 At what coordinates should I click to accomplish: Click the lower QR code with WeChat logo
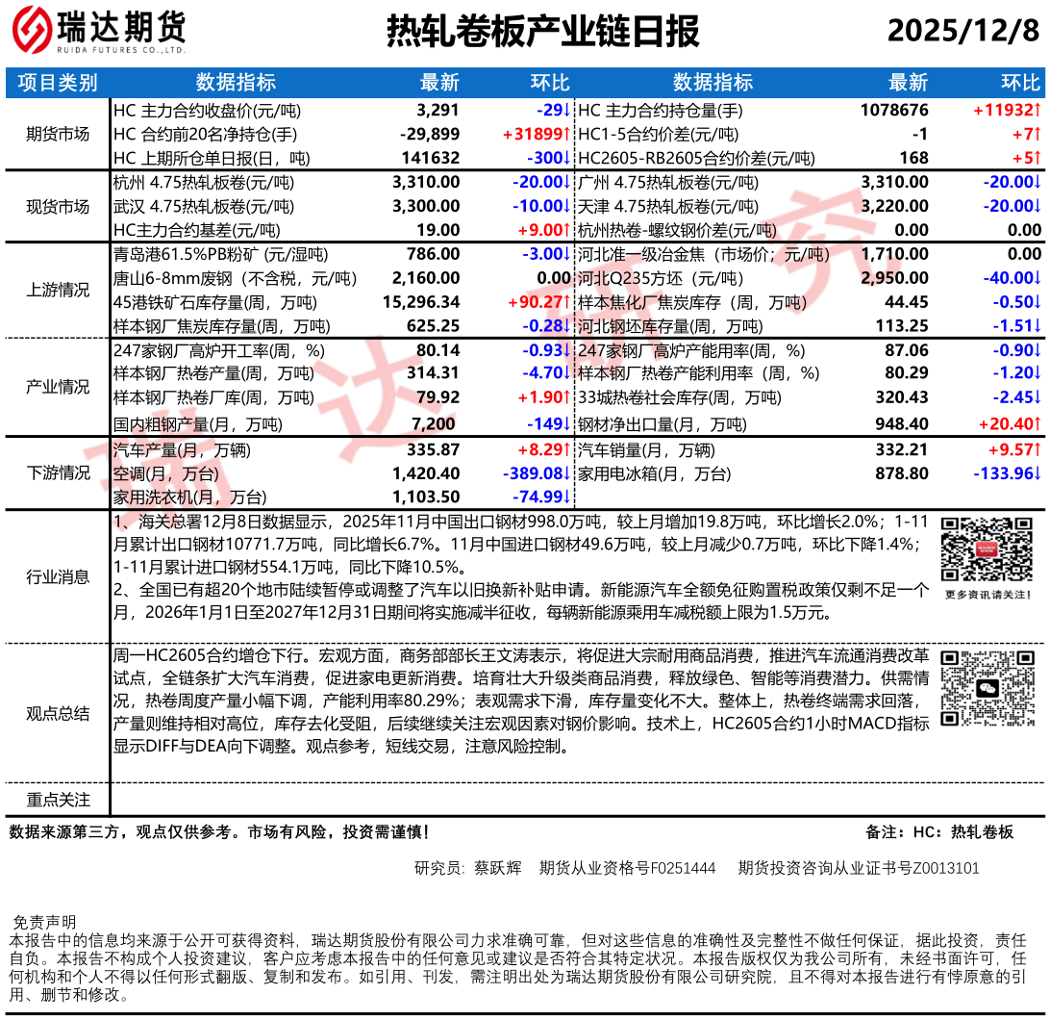point(984,689)
